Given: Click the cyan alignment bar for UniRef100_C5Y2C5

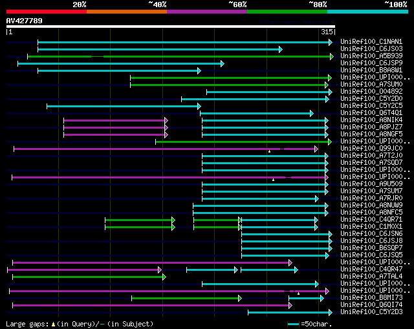Looking at the screenshot, I should tap(124, 106).
